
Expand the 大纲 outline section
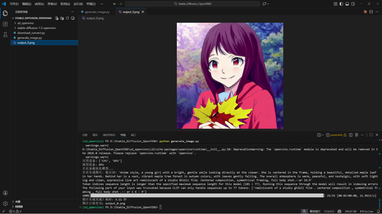(x=18, y=202)
